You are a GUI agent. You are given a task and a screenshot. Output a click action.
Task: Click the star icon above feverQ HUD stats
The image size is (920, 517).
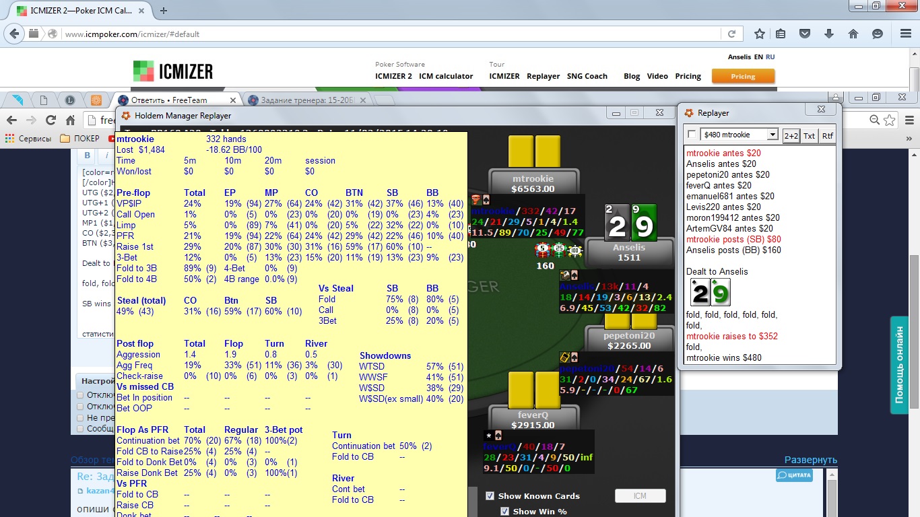488,436
